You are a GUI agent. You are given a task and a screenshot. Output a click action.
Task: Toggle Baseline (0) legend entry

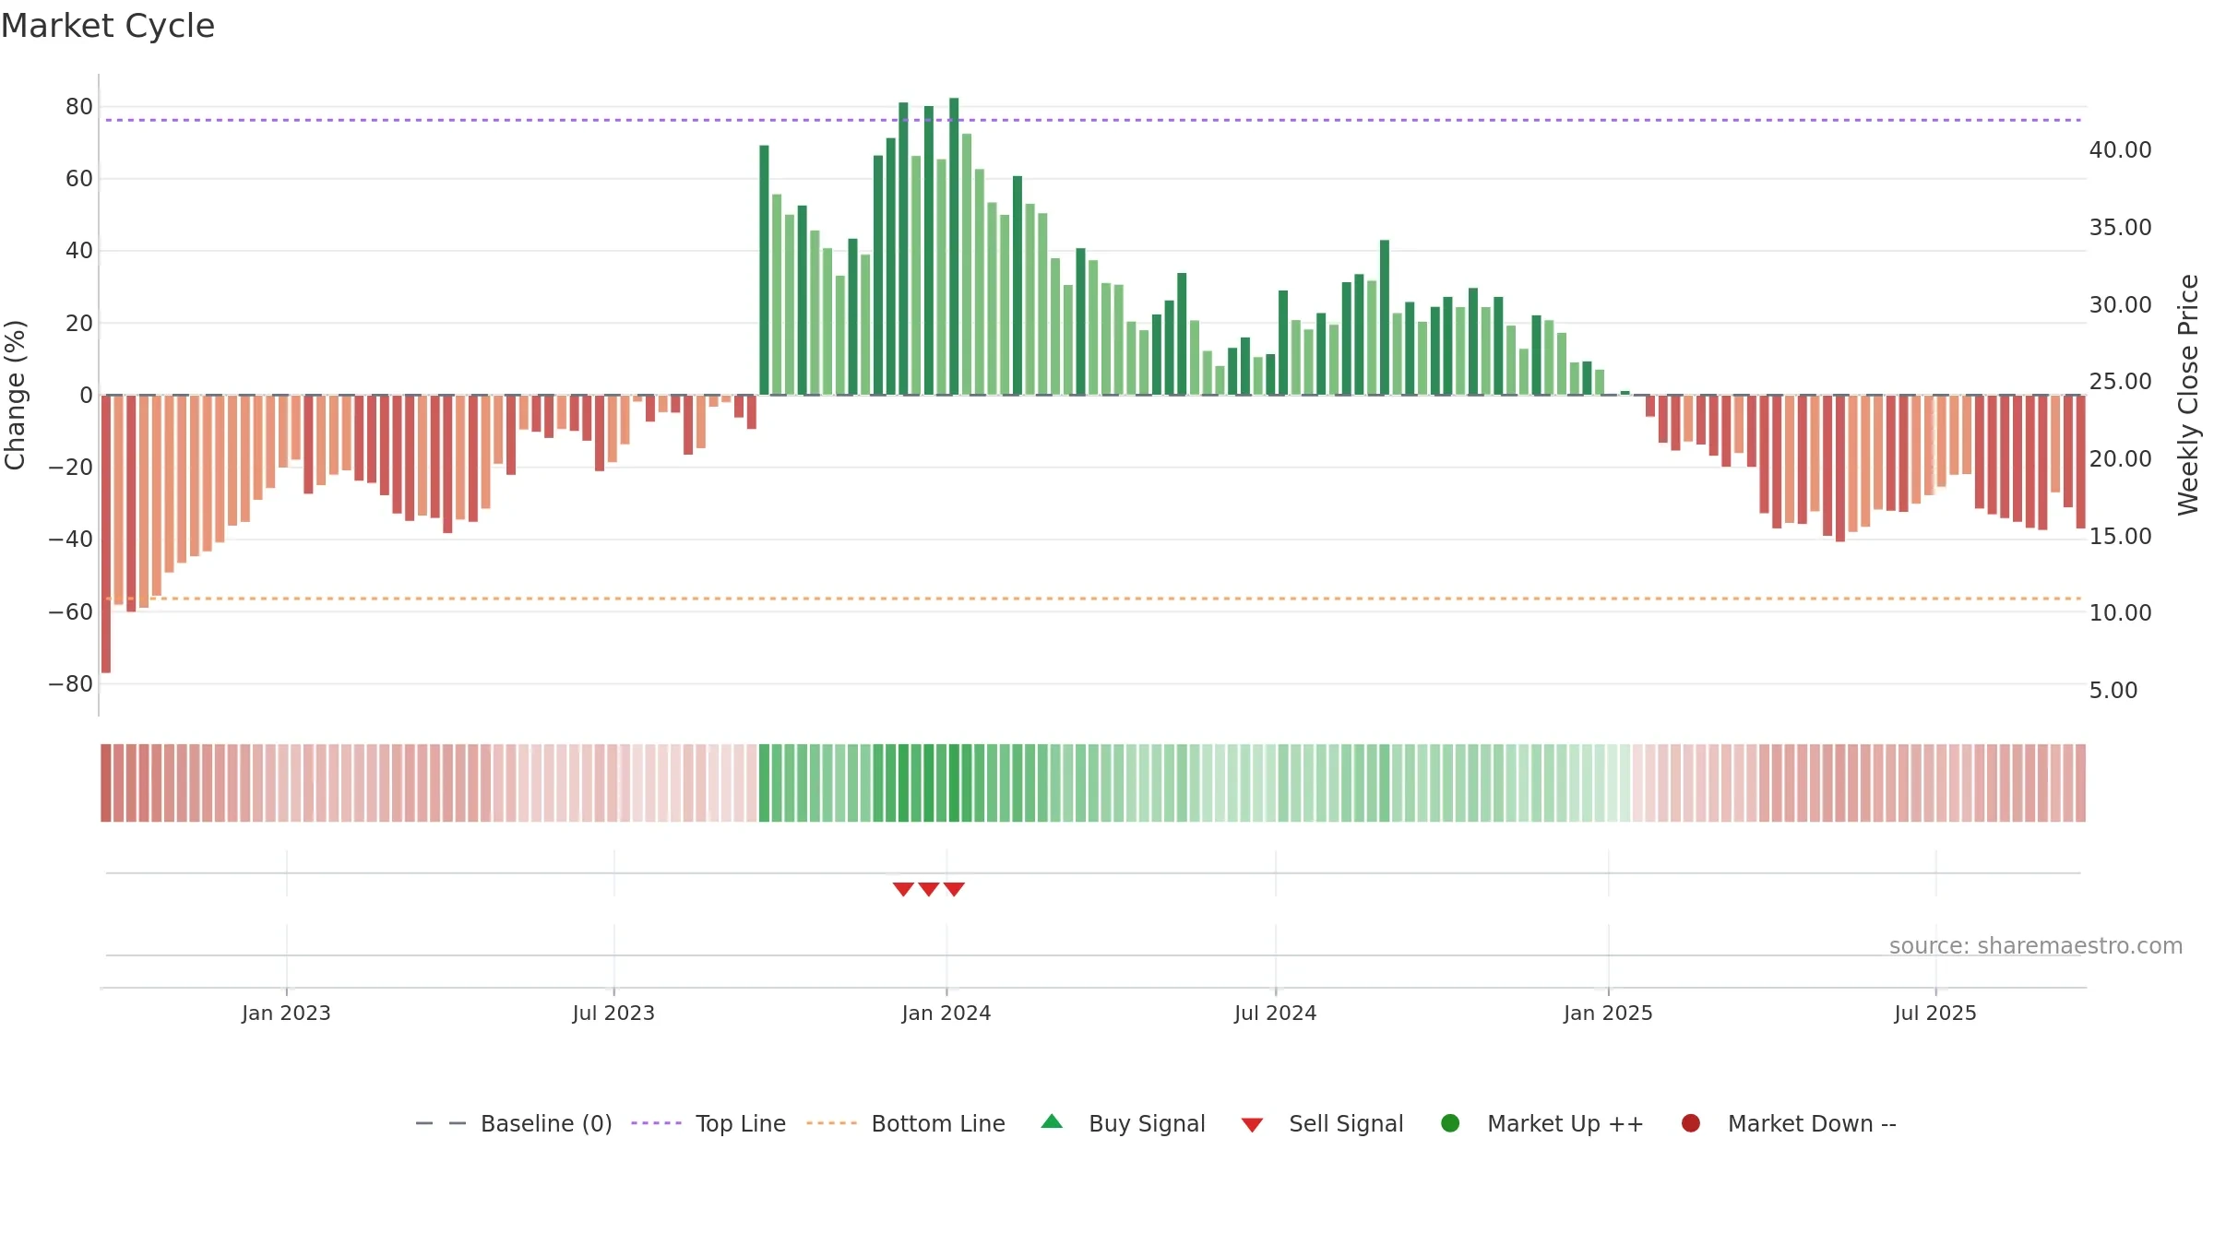coord(514,1123)
